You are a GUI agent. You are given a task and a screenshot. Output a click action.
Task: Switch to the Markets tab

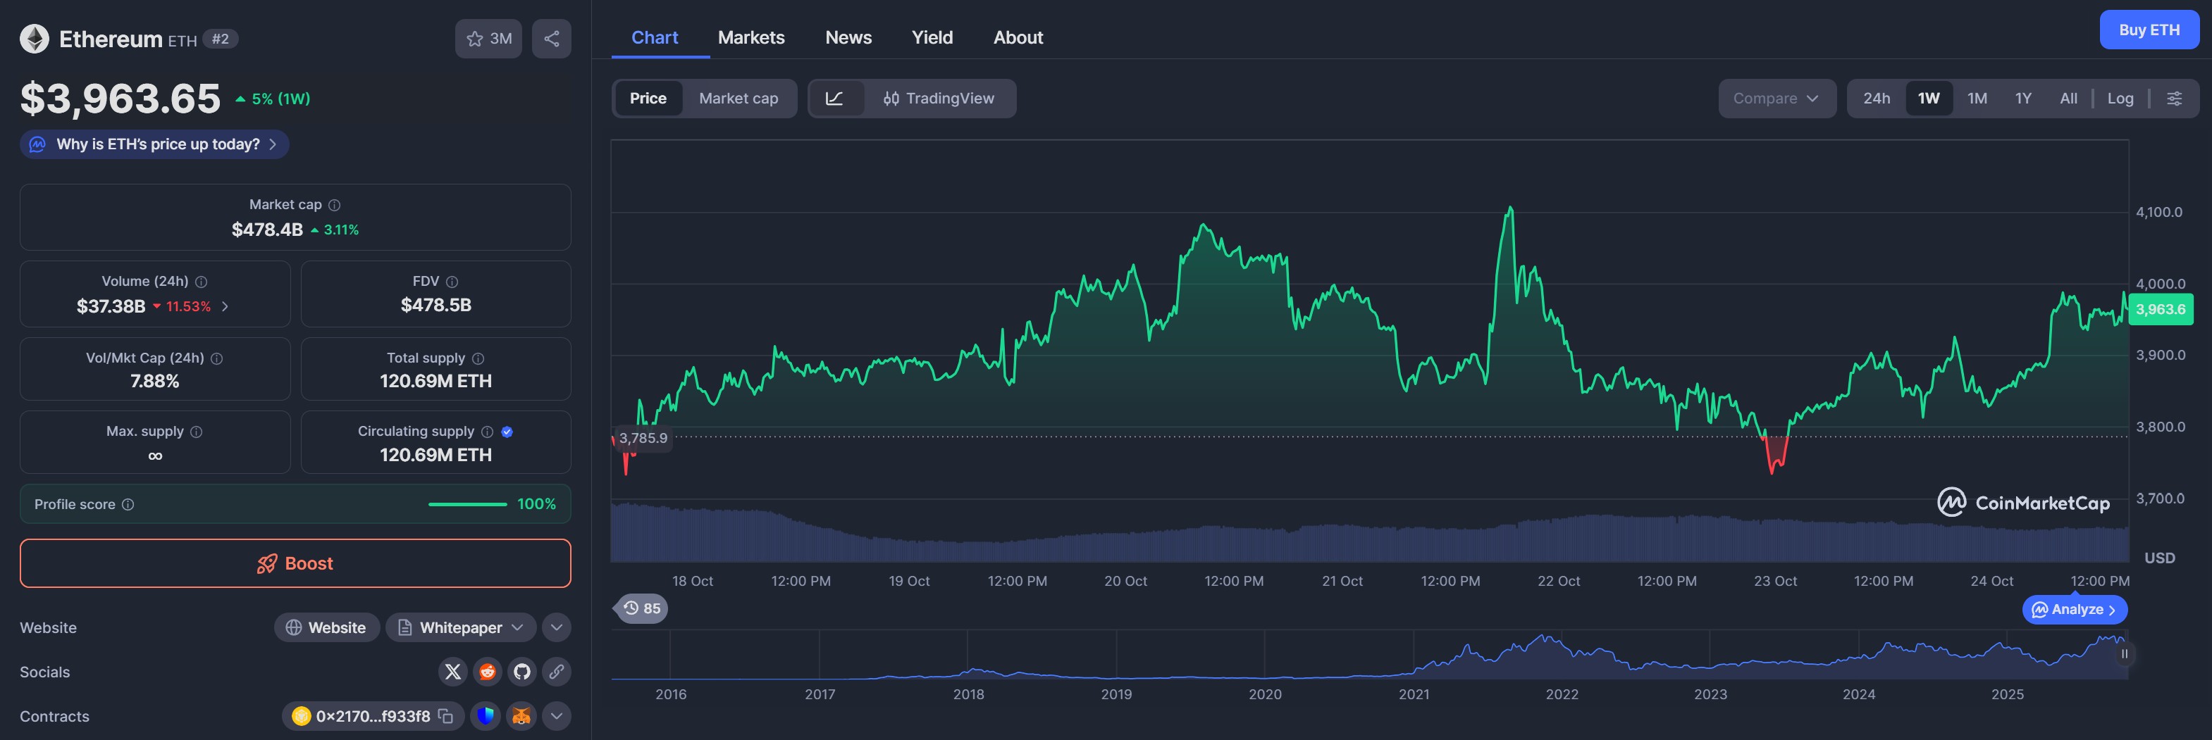750,38
